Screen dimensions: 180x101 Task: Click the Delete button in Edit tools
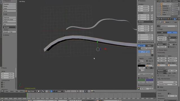pos(10,22)
